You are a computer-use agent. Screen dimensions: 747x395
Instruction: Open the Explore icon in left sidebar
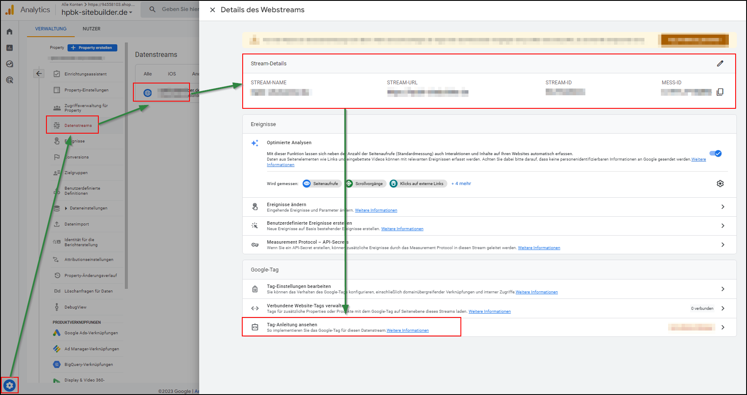[x=10, y=64]
